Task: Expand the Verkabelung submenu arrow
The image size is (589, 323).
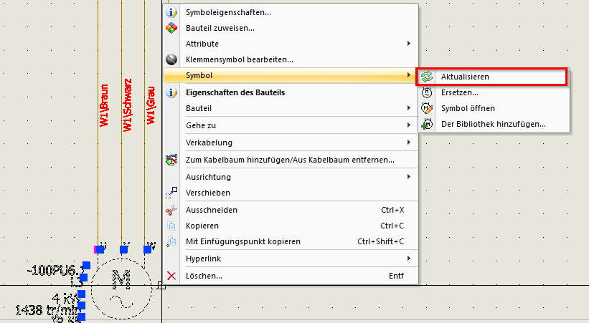Action: coord(408,143)
